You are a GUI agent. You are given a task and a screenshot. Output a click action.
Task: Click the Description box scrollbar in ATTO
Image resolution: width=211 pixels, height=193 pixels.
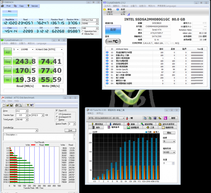pos(75,137)
